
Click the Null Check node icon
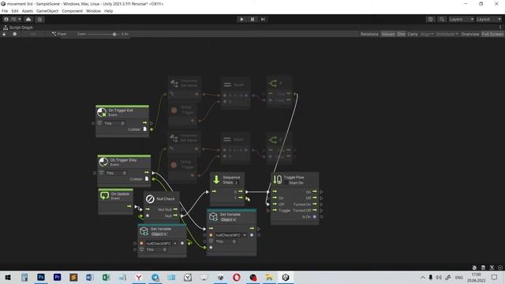(x=150, y=199)
